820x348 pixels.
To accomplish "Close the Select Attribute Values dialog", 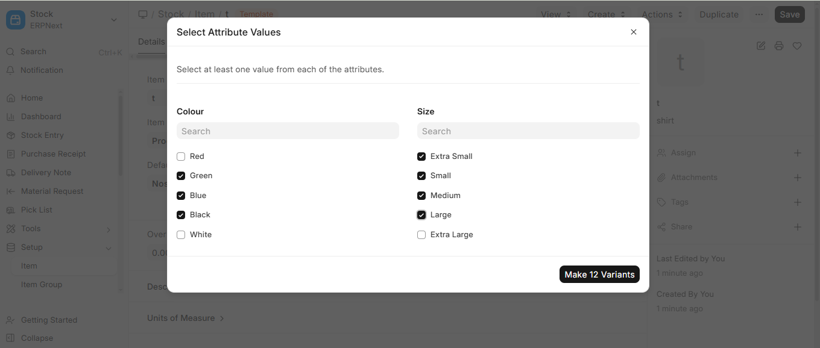I will coord(633,32).
